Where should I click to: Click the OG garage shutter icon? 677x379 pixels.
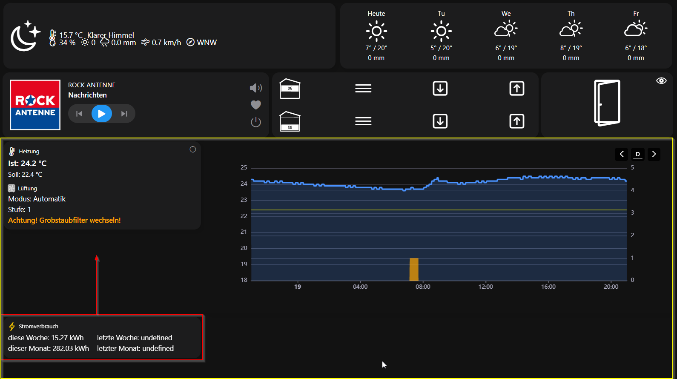(x=290, y=89)
